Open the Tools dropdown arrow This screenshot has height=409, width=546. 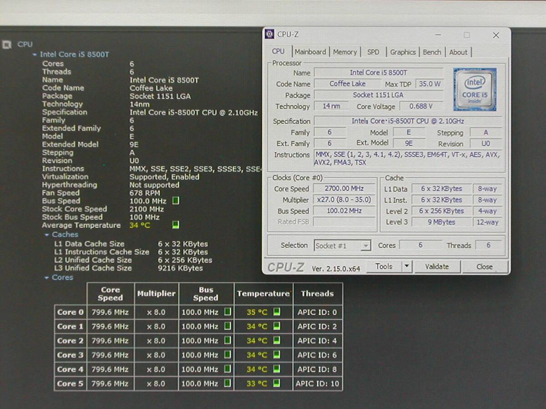[x=407, y=267]
